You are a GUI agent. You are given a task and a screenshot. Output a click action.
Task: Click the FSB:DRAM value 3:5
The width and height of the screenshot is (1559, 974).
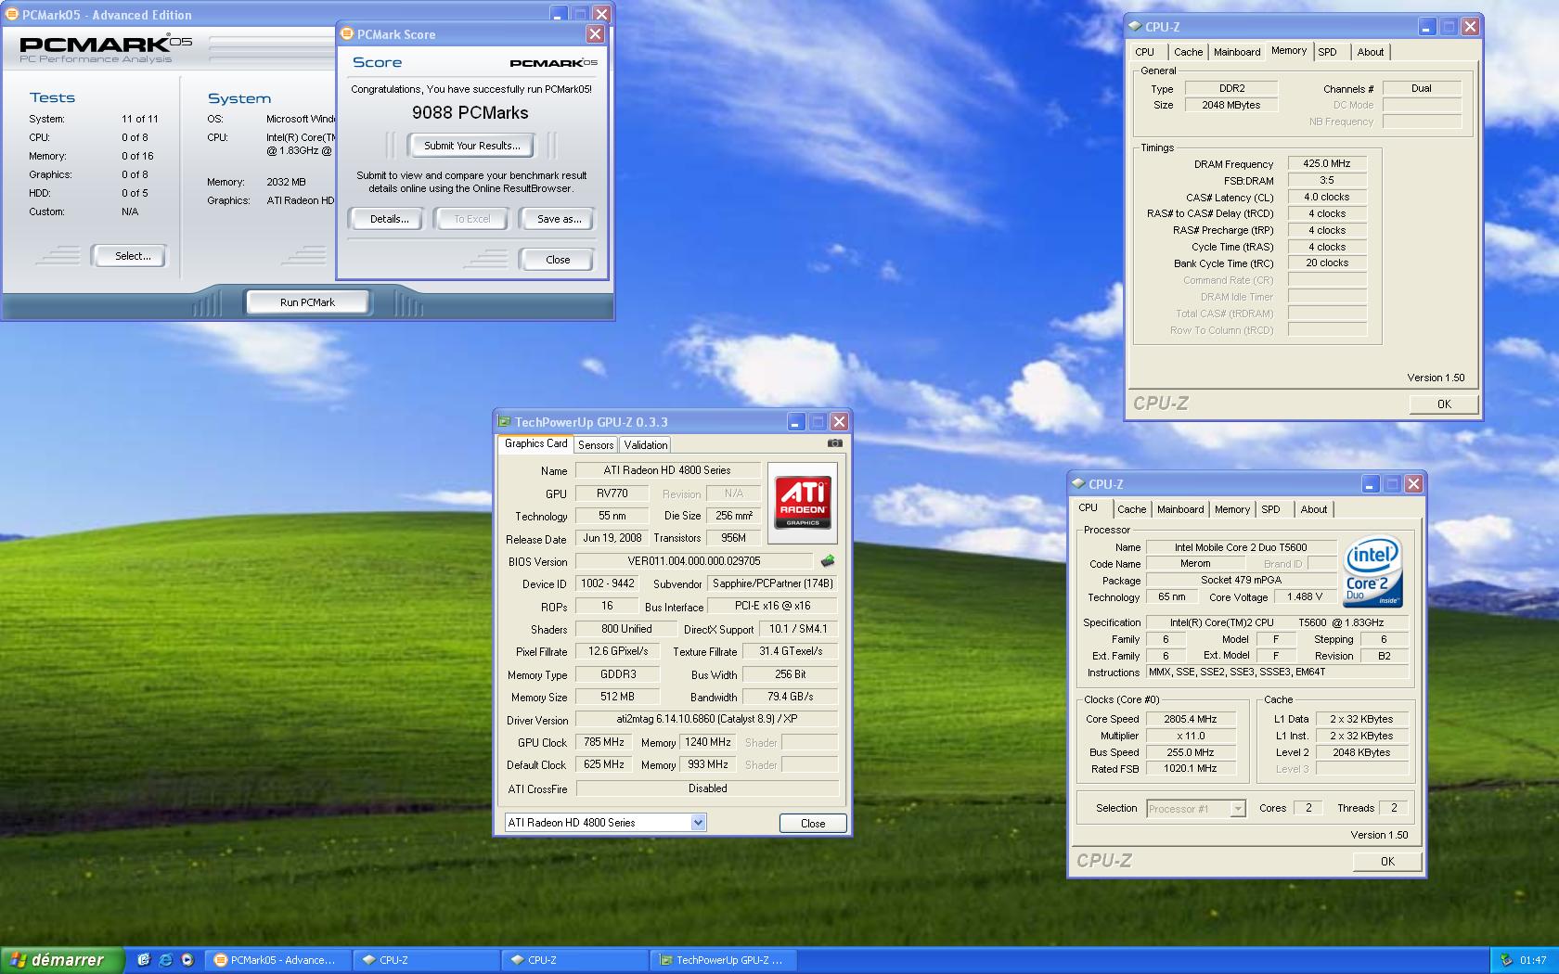click(x=1327, y=181)
